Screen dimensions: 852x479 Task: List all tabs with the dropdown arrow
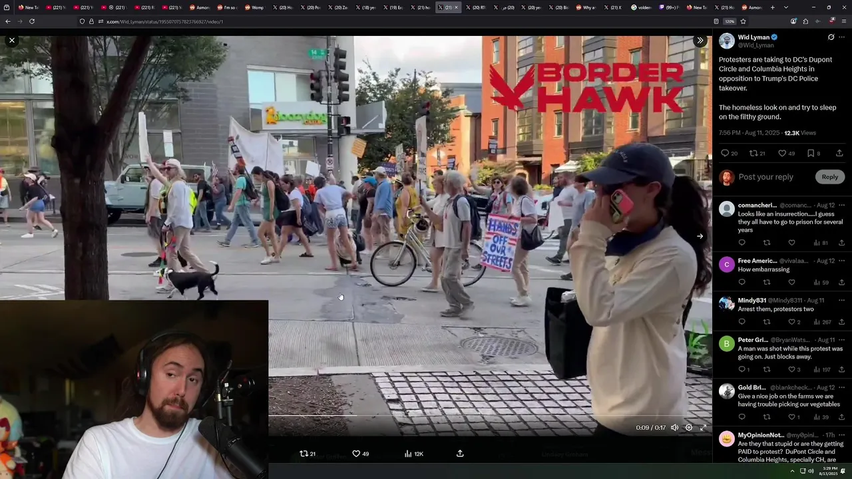[785, 7]
